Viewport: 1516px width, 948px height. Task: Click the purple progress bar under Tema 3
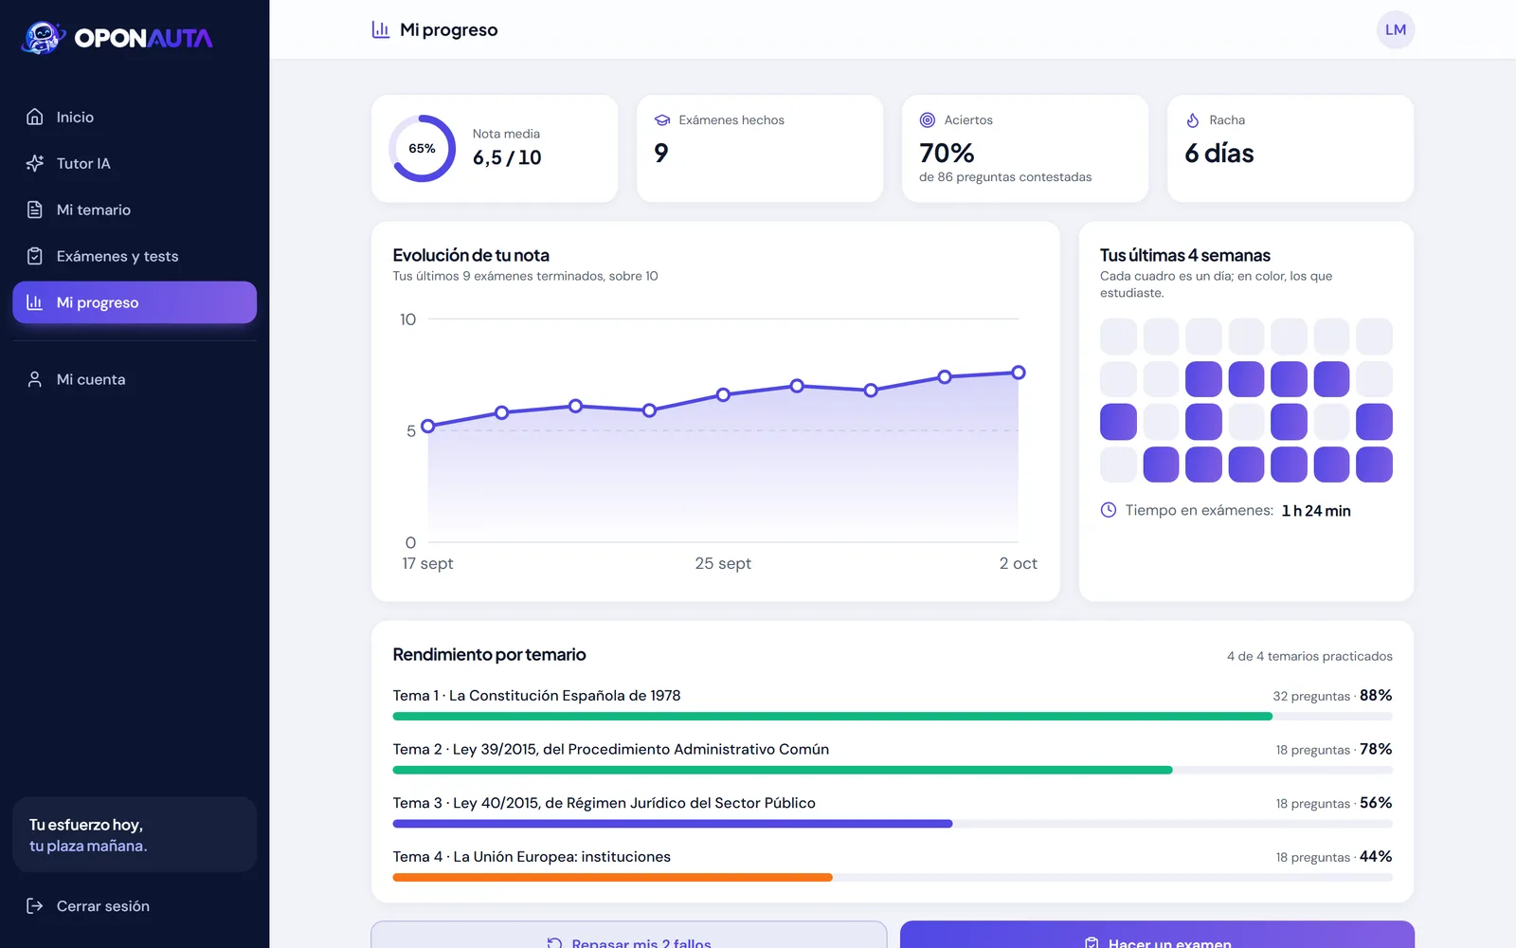673,824
